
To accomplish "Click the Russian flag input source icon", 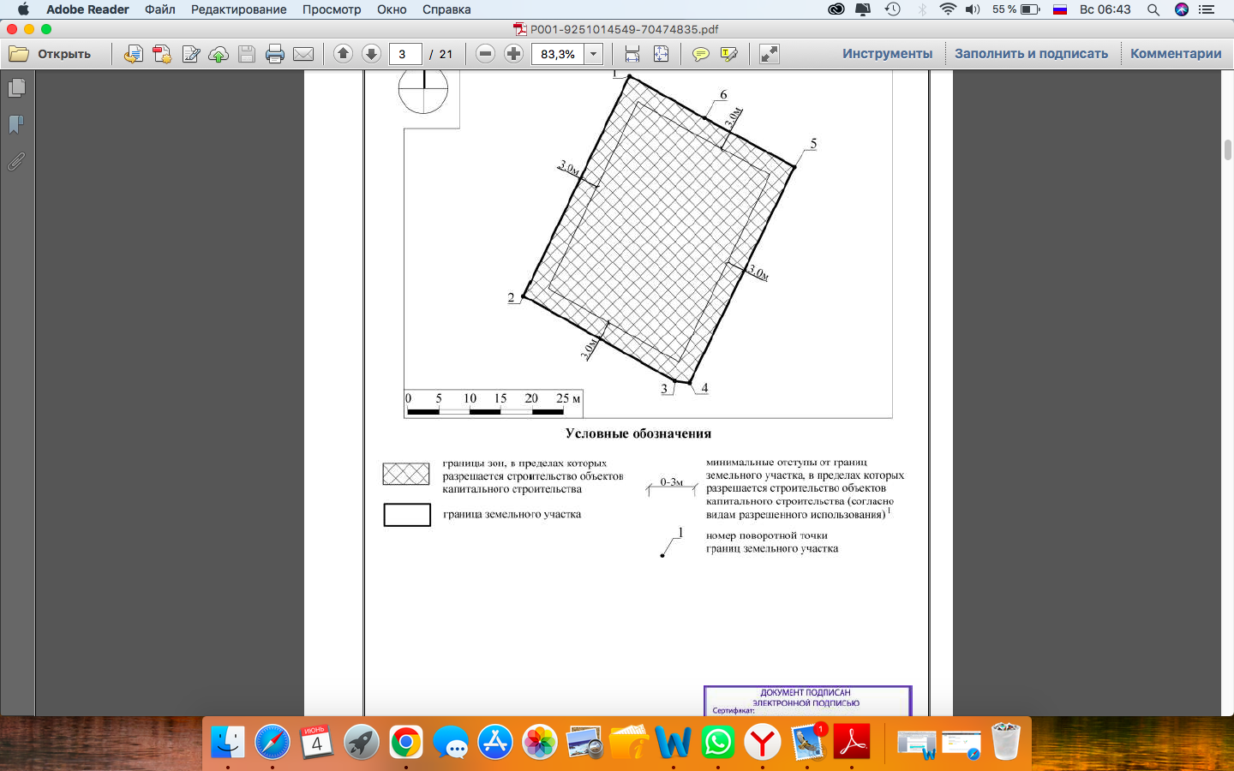I will pyautogui.click(x=1060, y=9).
